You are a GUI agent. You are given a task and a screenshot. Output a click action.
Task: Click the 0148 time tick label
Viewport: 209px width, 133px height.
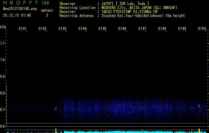point(162,29)
